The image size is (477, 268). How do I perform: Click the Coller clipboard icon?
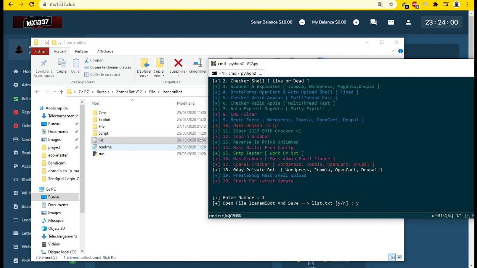point(76,63)
